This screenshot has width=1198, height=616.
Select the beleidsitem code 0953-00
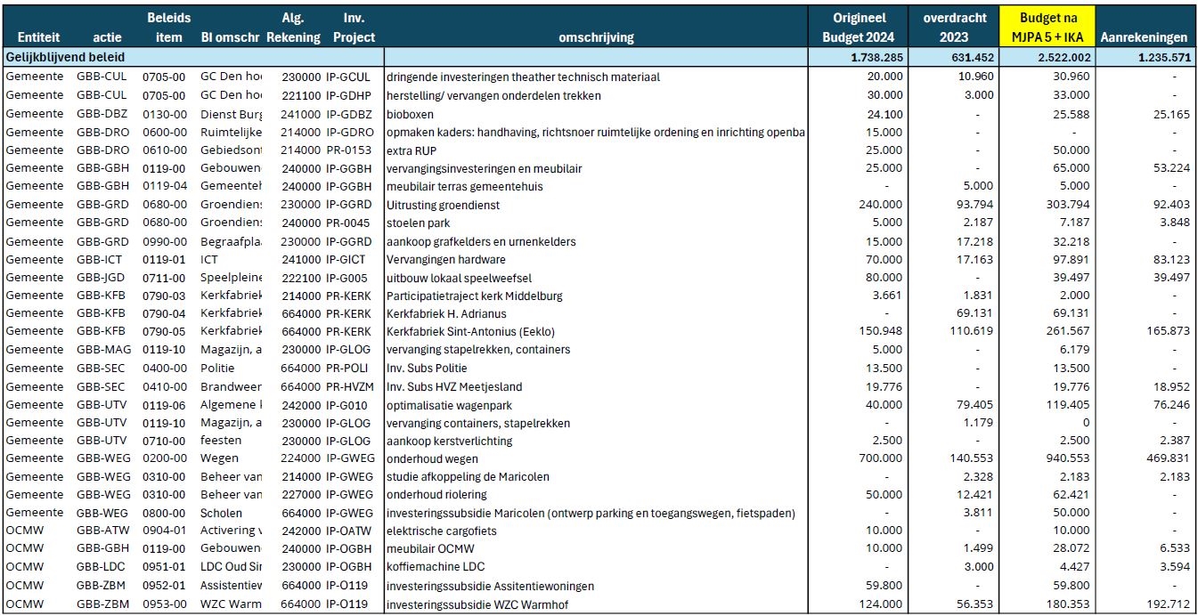(x=165, y=606)
